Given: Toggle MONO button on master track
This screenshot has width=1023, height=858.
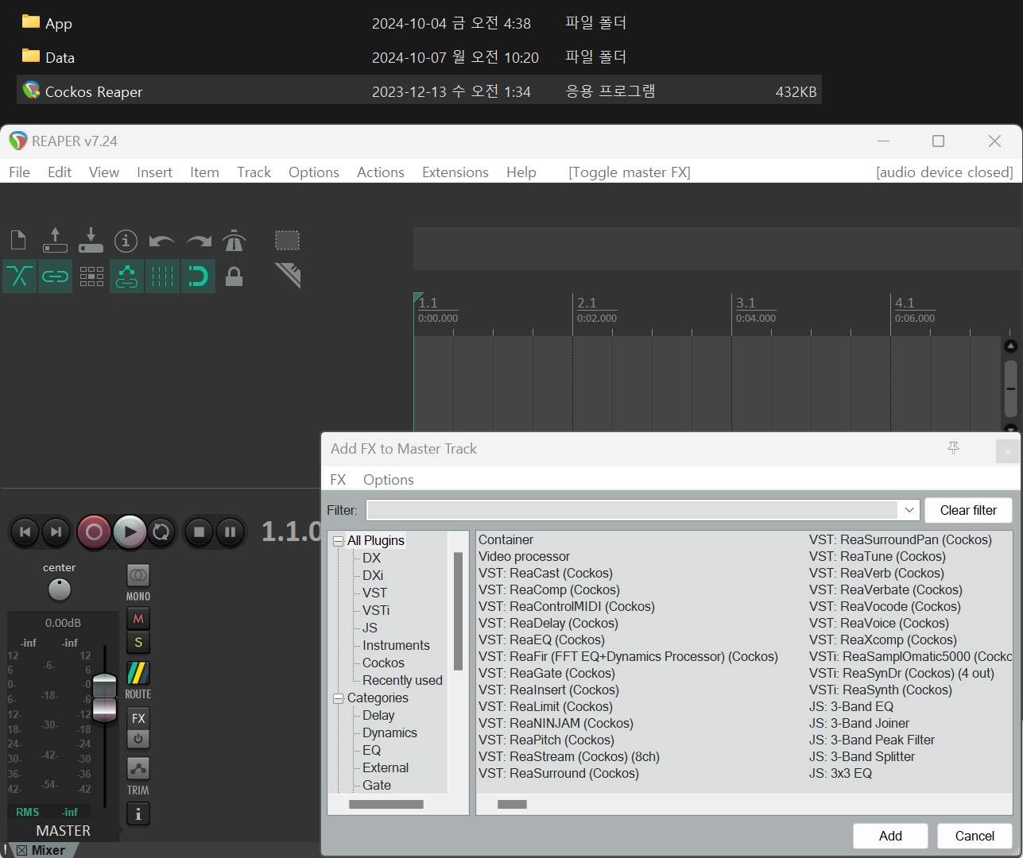Looking at the screenshot, I should point(138,575).
